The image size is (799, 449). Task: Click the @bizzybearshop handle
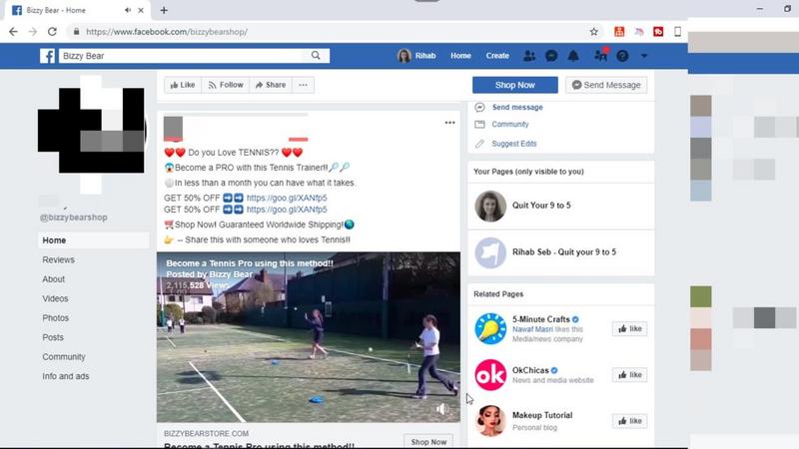74,218
